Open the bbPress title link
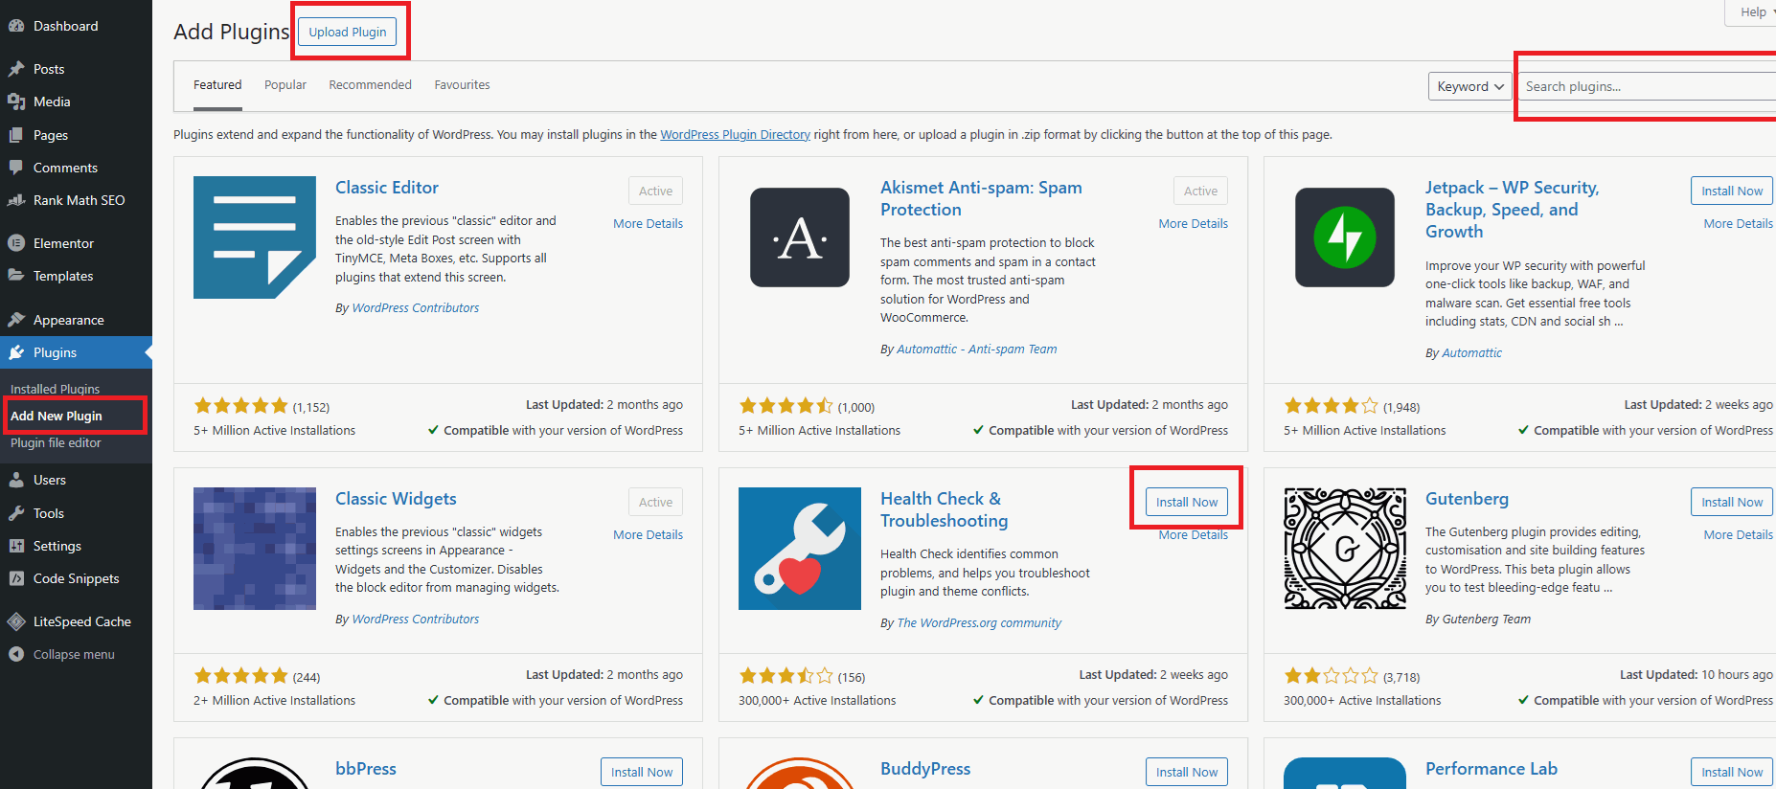 (366, 769)
